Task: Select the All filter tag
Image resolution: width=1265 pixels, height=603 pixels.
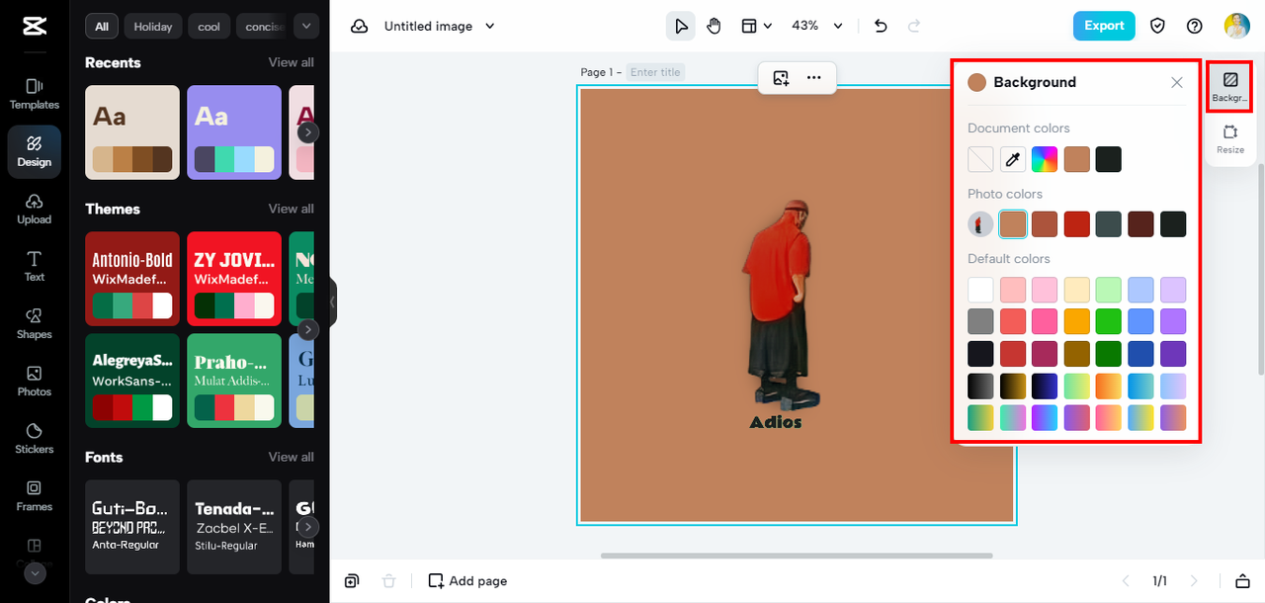Action: click(101, 27)
